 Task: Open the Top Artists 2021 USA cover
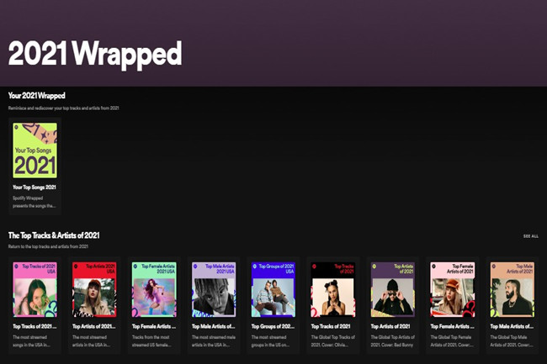point(94,289)
